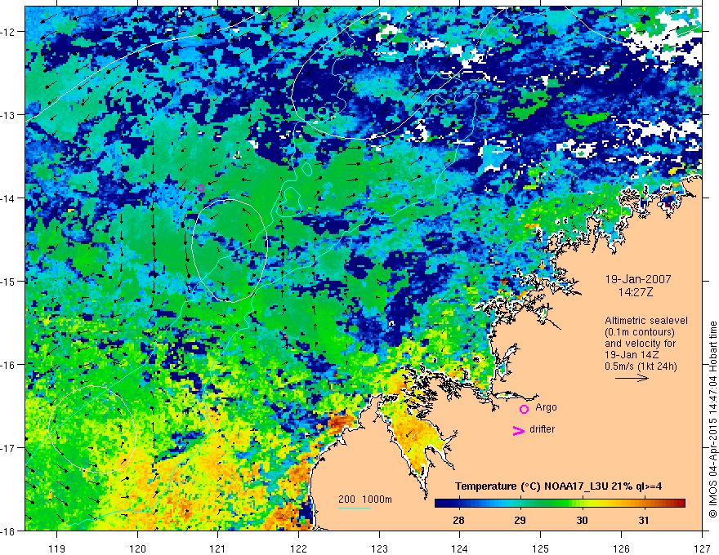Click the '(0.1m contours)' caption line
The image size is (719, 555).
coord(640,332)
